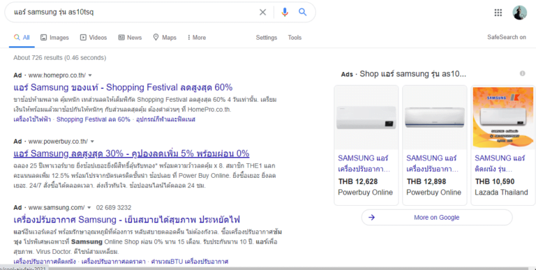Switch to the Images tab
Viewport: 536px width, 270px height.
[x=54, y=38]
